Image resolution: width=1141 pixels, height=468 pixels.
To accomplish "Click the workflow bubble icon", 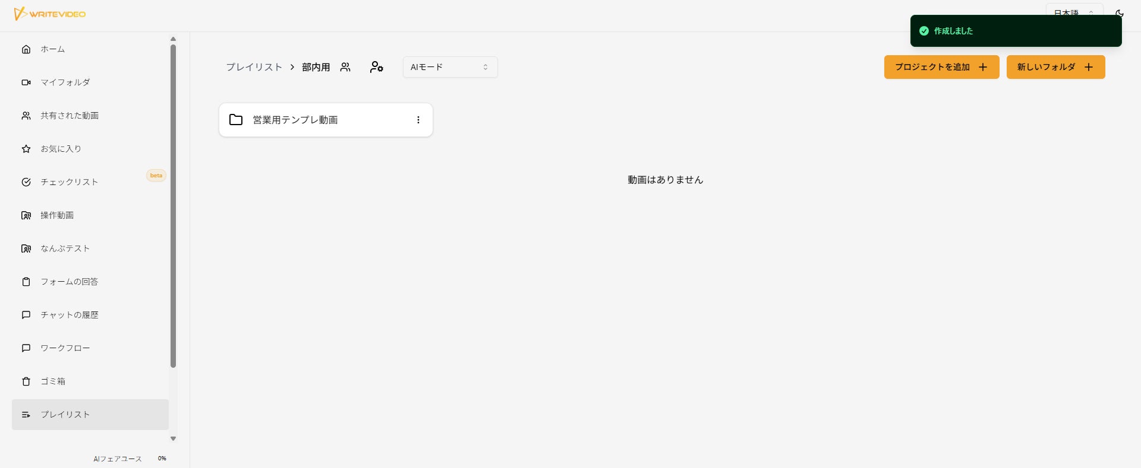I will click(26, 348).
